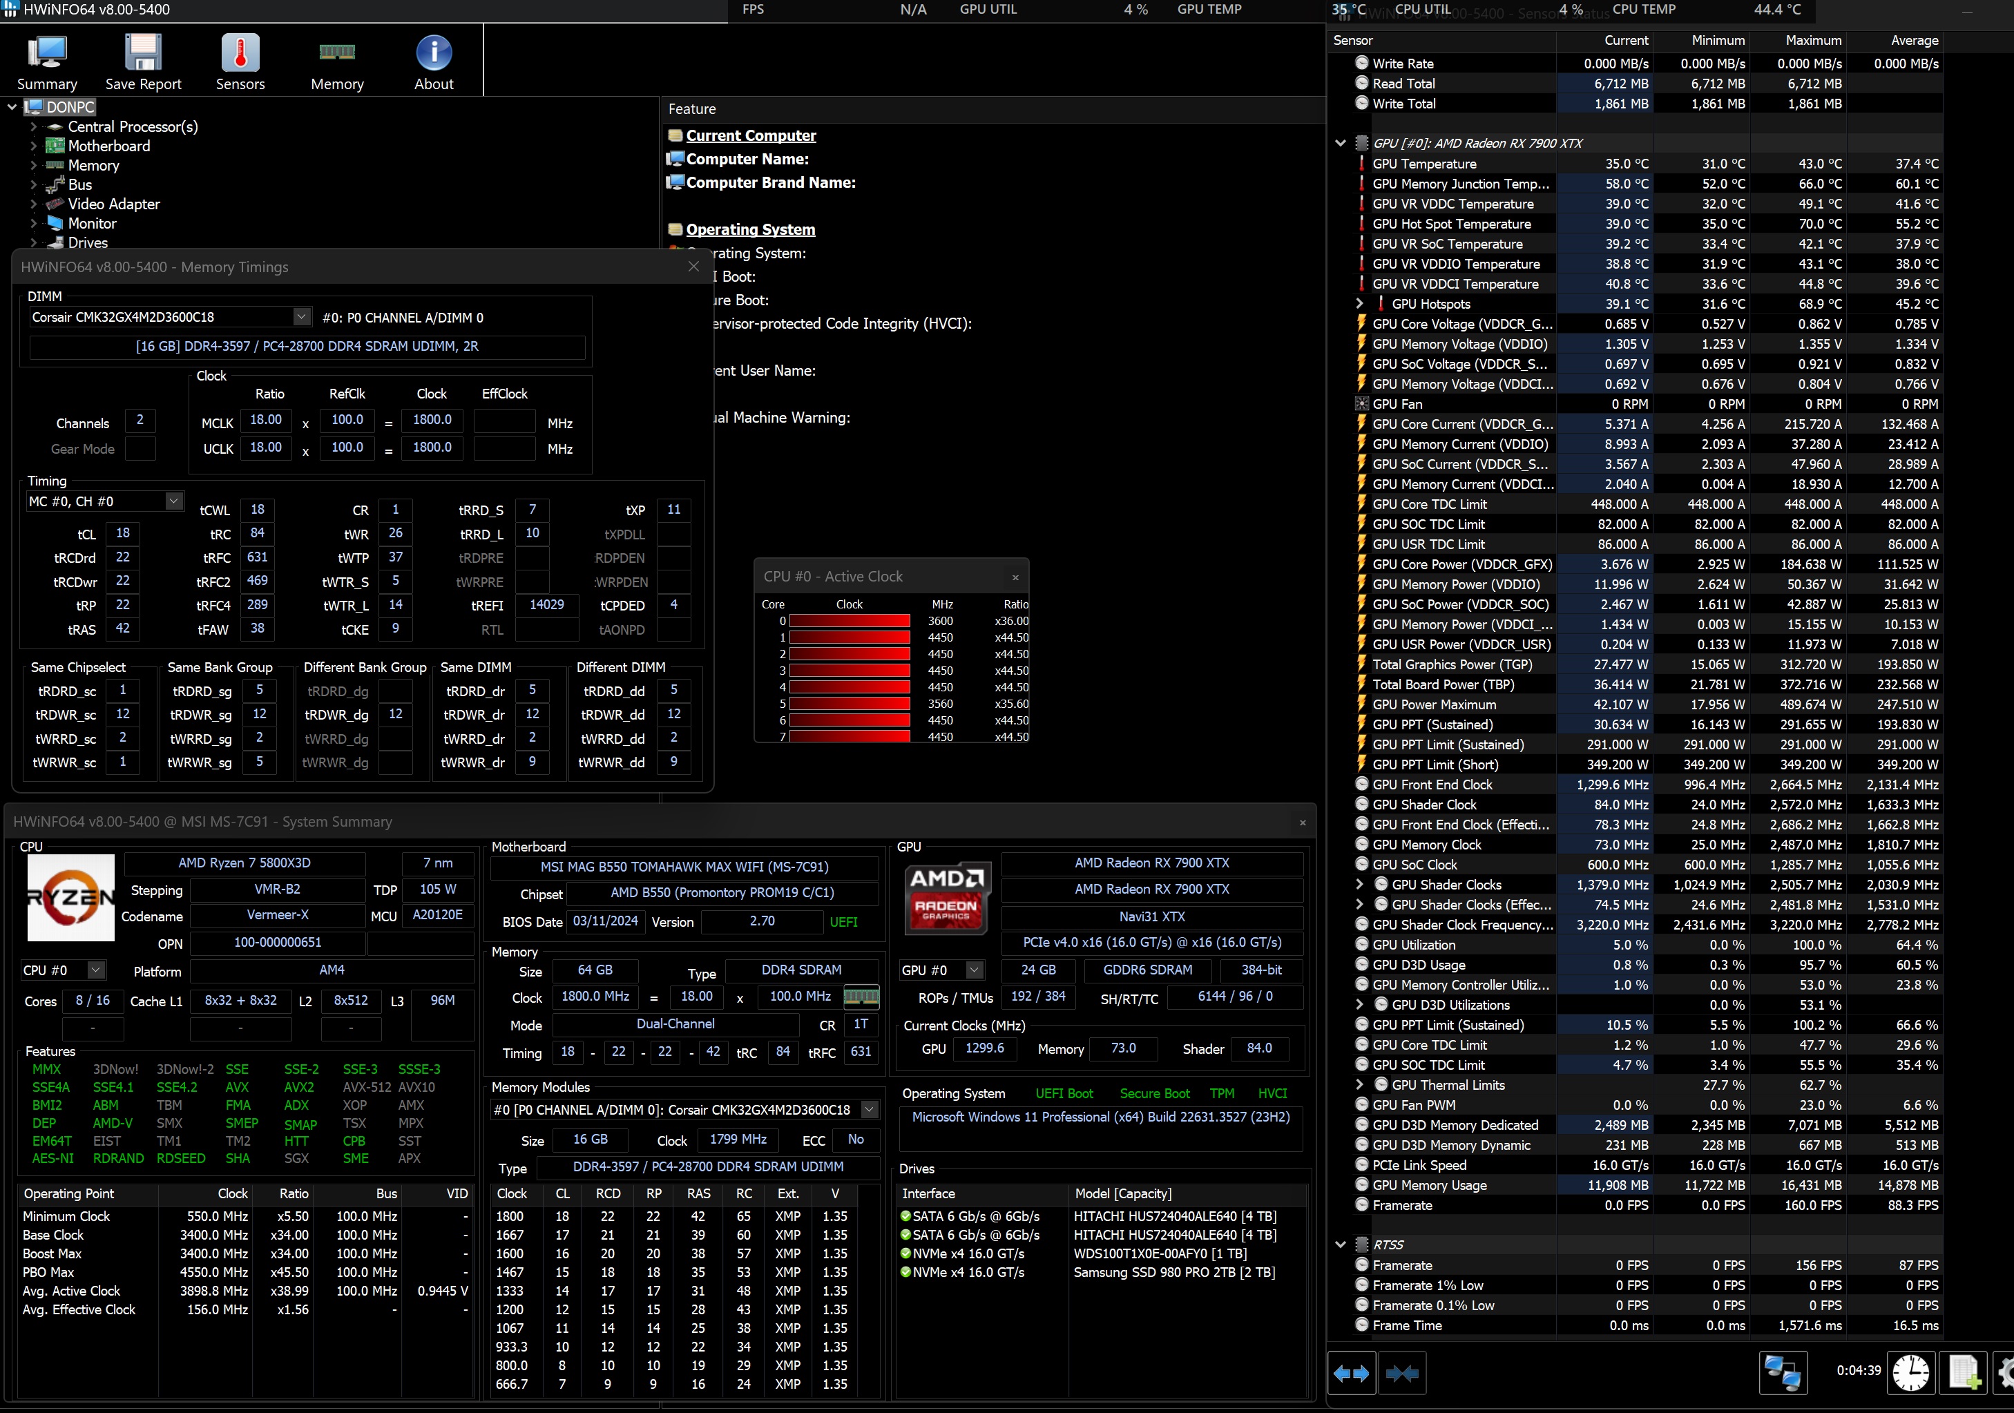This screenshot has height=1413, width=2014.
Task: Click the DONPC computer icon in tree
Action: pyautogui.click(x=35, y=107)
